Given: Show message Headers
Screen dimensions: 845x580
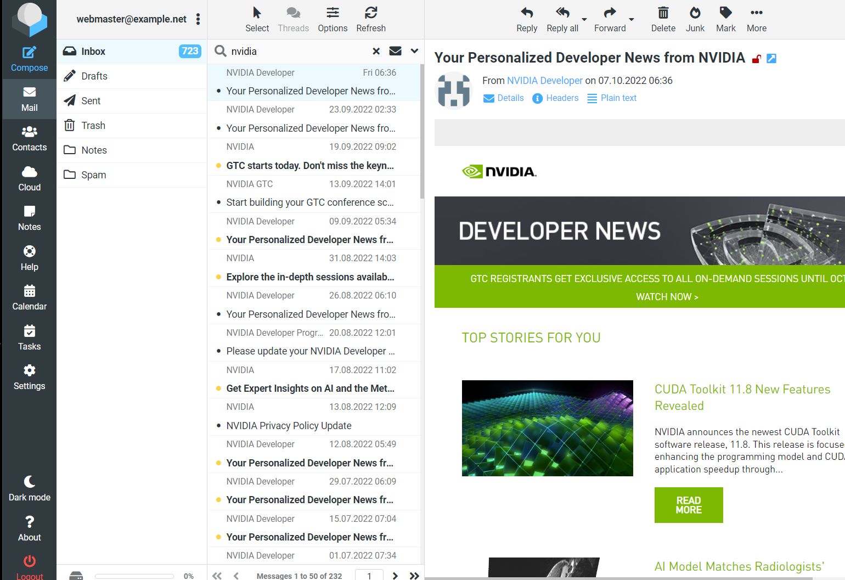Looking at the screenshot, I should coord(555,98).
